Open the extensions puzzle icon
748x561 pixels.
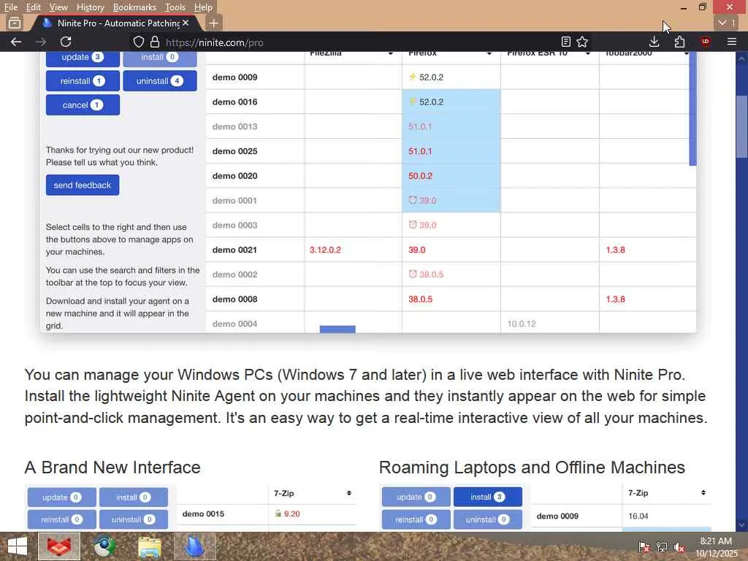click(679, 42)
